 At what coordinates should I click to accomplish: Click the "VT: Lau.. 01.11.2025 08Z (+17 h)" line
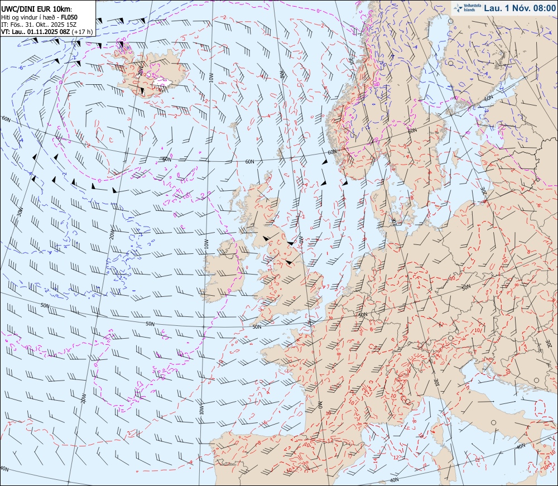(x=47, y=32)
